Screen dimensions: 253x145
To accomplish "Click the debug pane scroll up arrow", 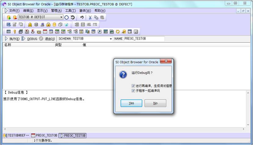I will (248, 93).
